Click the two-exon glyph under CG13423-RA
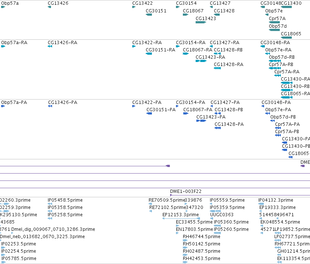This screenshot has width=310, height=264. pos(201,61)
